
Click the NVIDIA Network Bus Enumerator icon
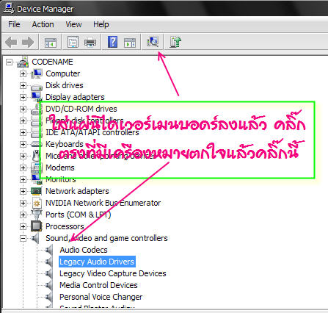pyautogui.click(x=37, y=203)
